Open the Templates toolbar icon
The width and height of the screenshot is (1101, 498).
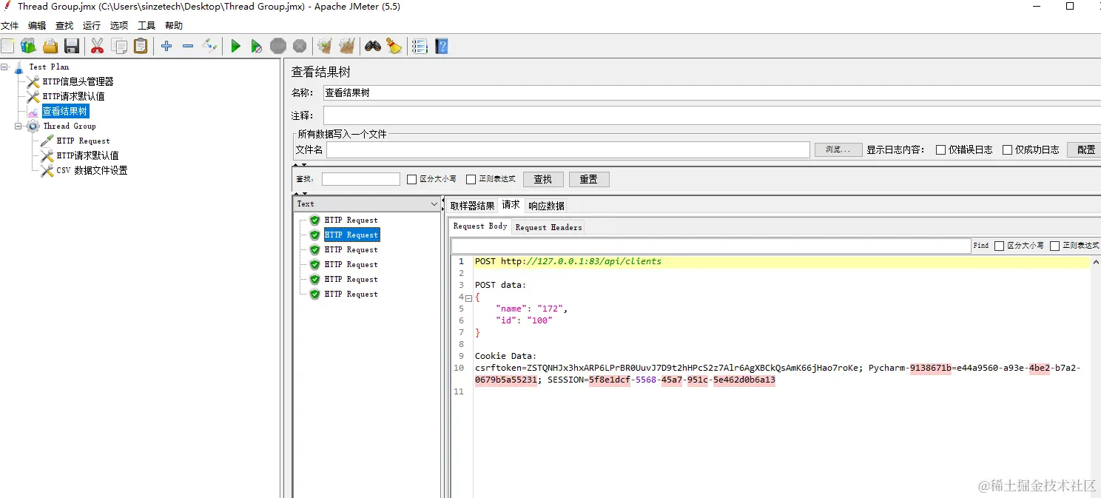click(x=28, y=47)
